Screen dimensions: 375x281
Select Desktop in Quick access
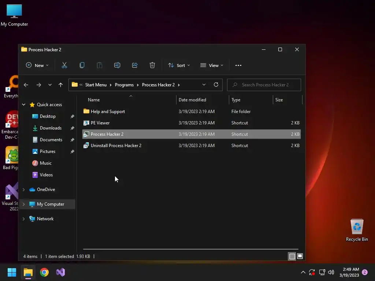tap(48, 116)
